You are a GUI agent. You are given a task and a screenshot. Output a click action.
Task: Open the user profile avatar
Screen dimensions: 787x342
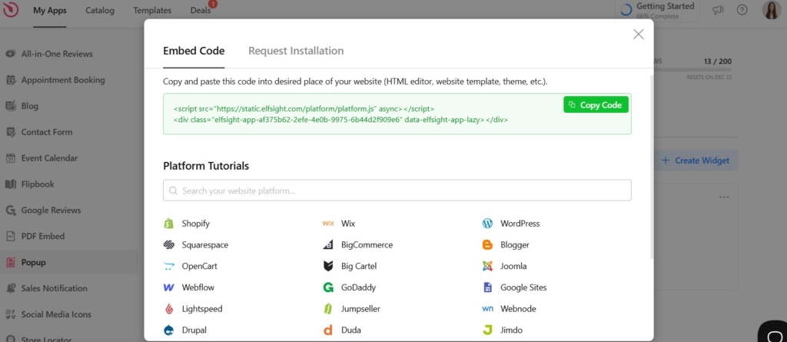771,9
